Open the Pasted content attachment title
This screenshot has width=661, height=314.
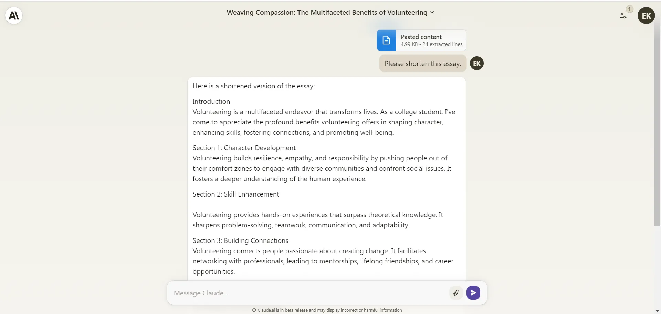coord(421,37)
